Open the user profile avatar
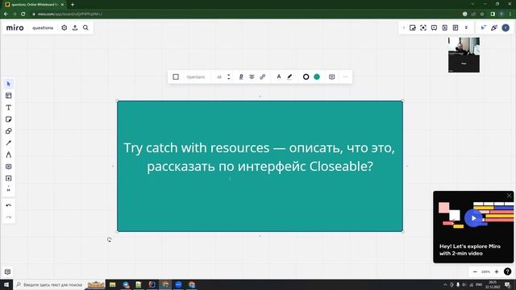 pos(506,28)
